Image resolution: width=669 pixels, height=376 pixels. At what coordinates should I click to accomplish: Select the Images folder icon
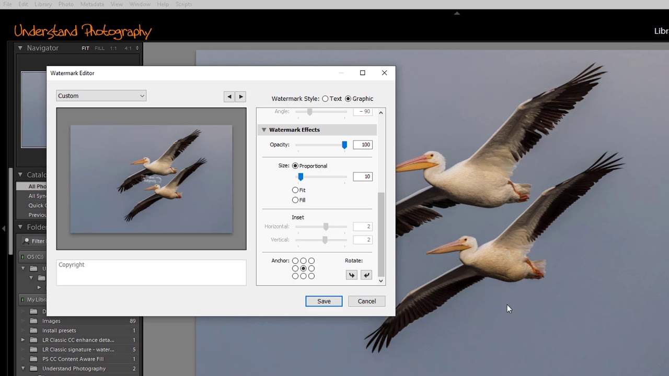click(x=33, y=321)
